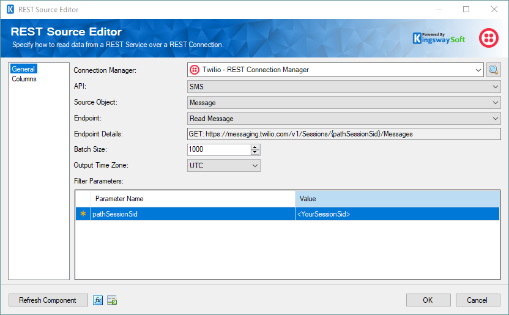Click the Batch Size input field
The image size is (509, 315).
click(x=219, y=150)
